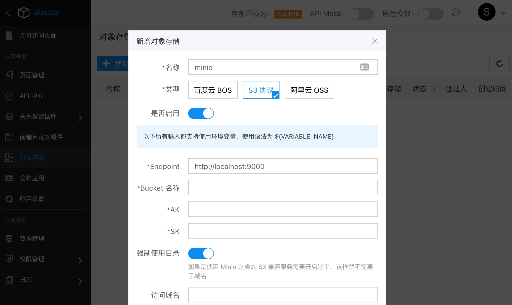Image resolution: width=512 pixels, height=305 pixels.
Task: Click the back arrow icon
Action: click(x=8, y=12)
